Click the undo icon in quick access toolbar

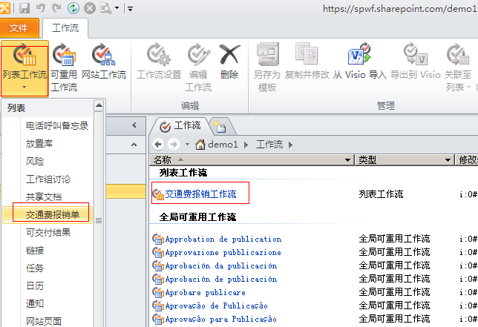click(x=40, y=8)
